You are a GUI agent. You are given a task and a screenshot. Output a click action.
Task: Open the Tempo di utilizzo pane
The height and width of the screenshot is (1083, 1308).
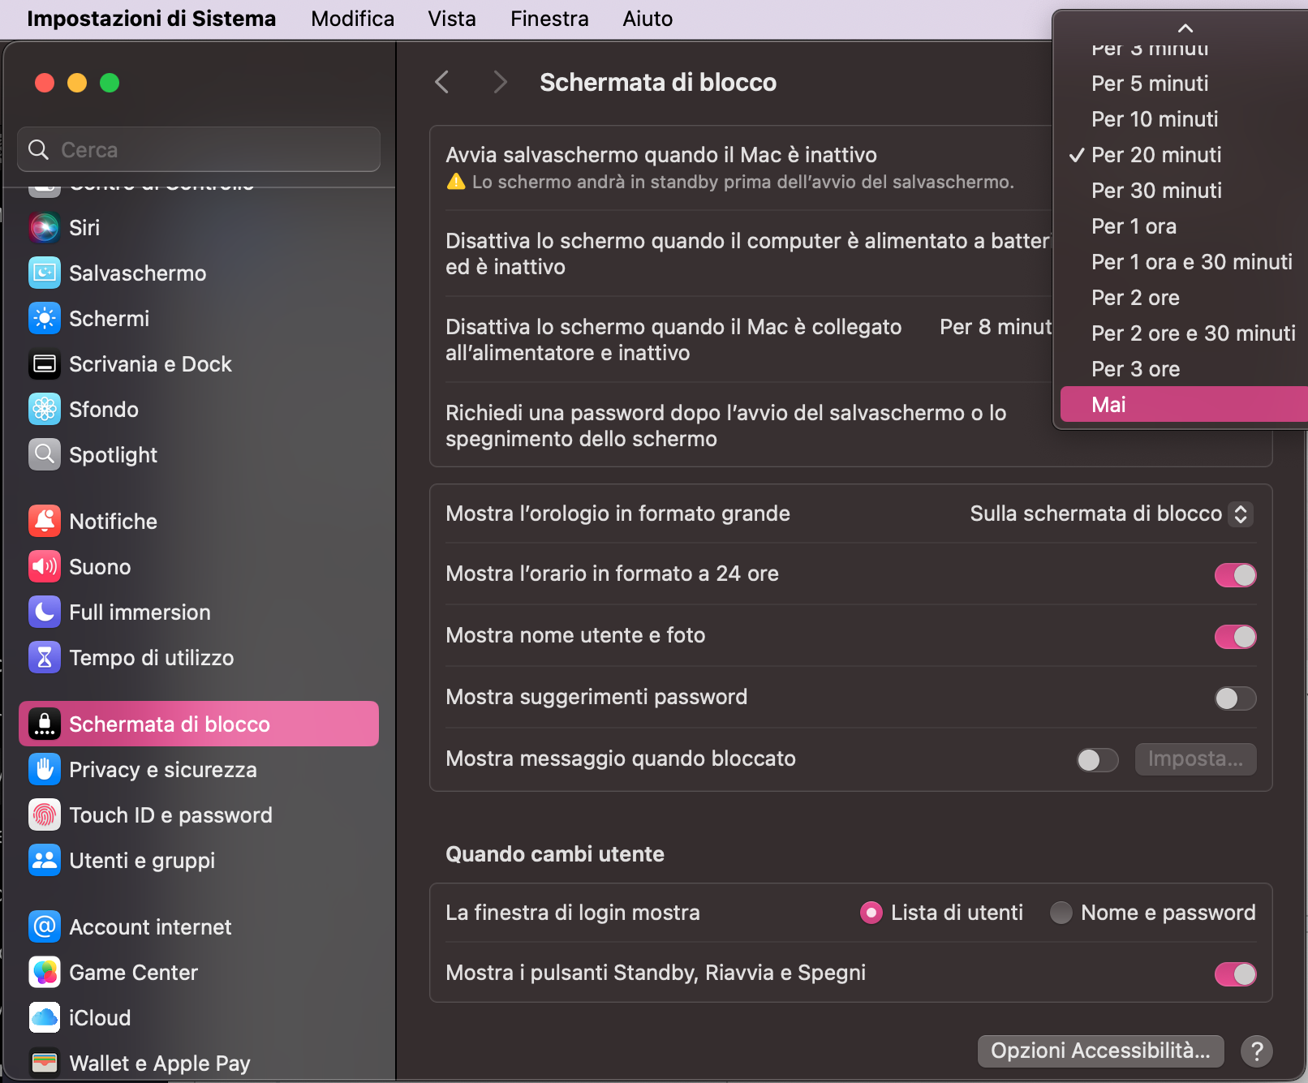pyautogui.click(x=199, y=658)
